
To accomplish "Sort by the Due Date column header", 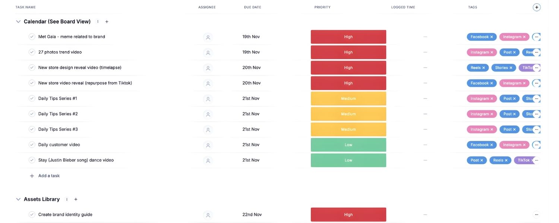I will click(252, 7).
